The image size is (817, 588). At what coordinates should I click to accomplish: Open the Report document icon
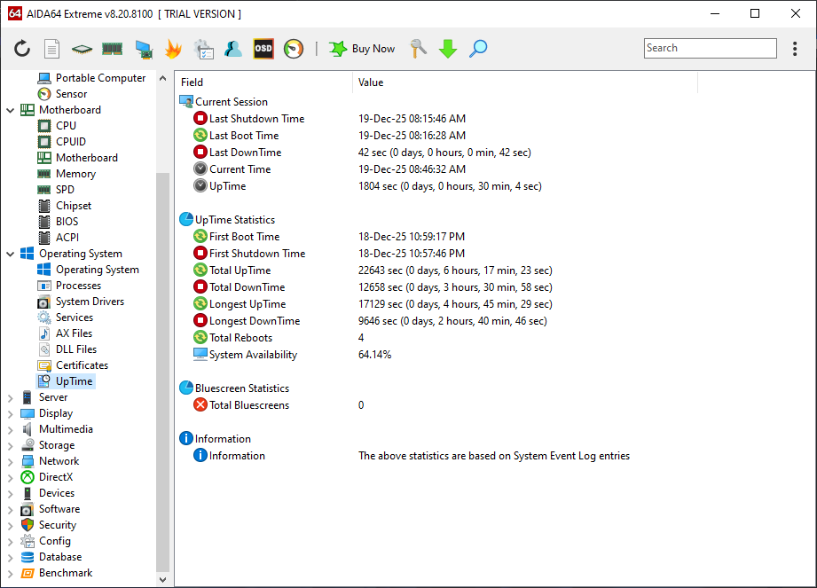click(52, 49)
